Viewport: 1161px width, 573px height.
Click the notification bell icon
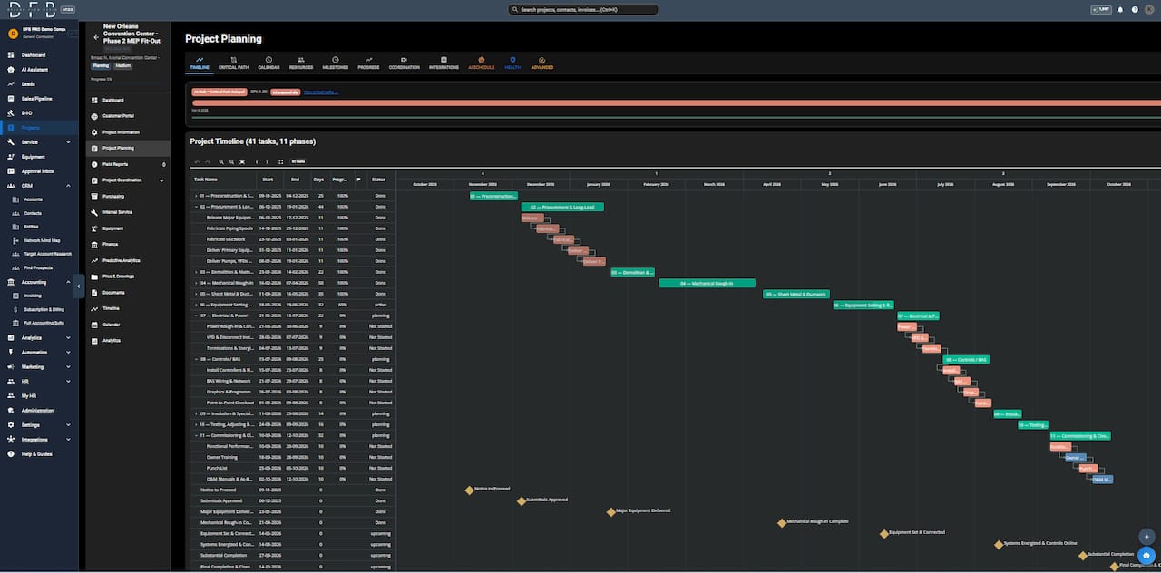[x=1120, y=9]
